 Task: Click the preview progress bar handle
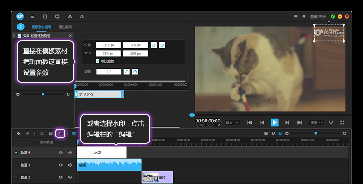click(192, 115)
